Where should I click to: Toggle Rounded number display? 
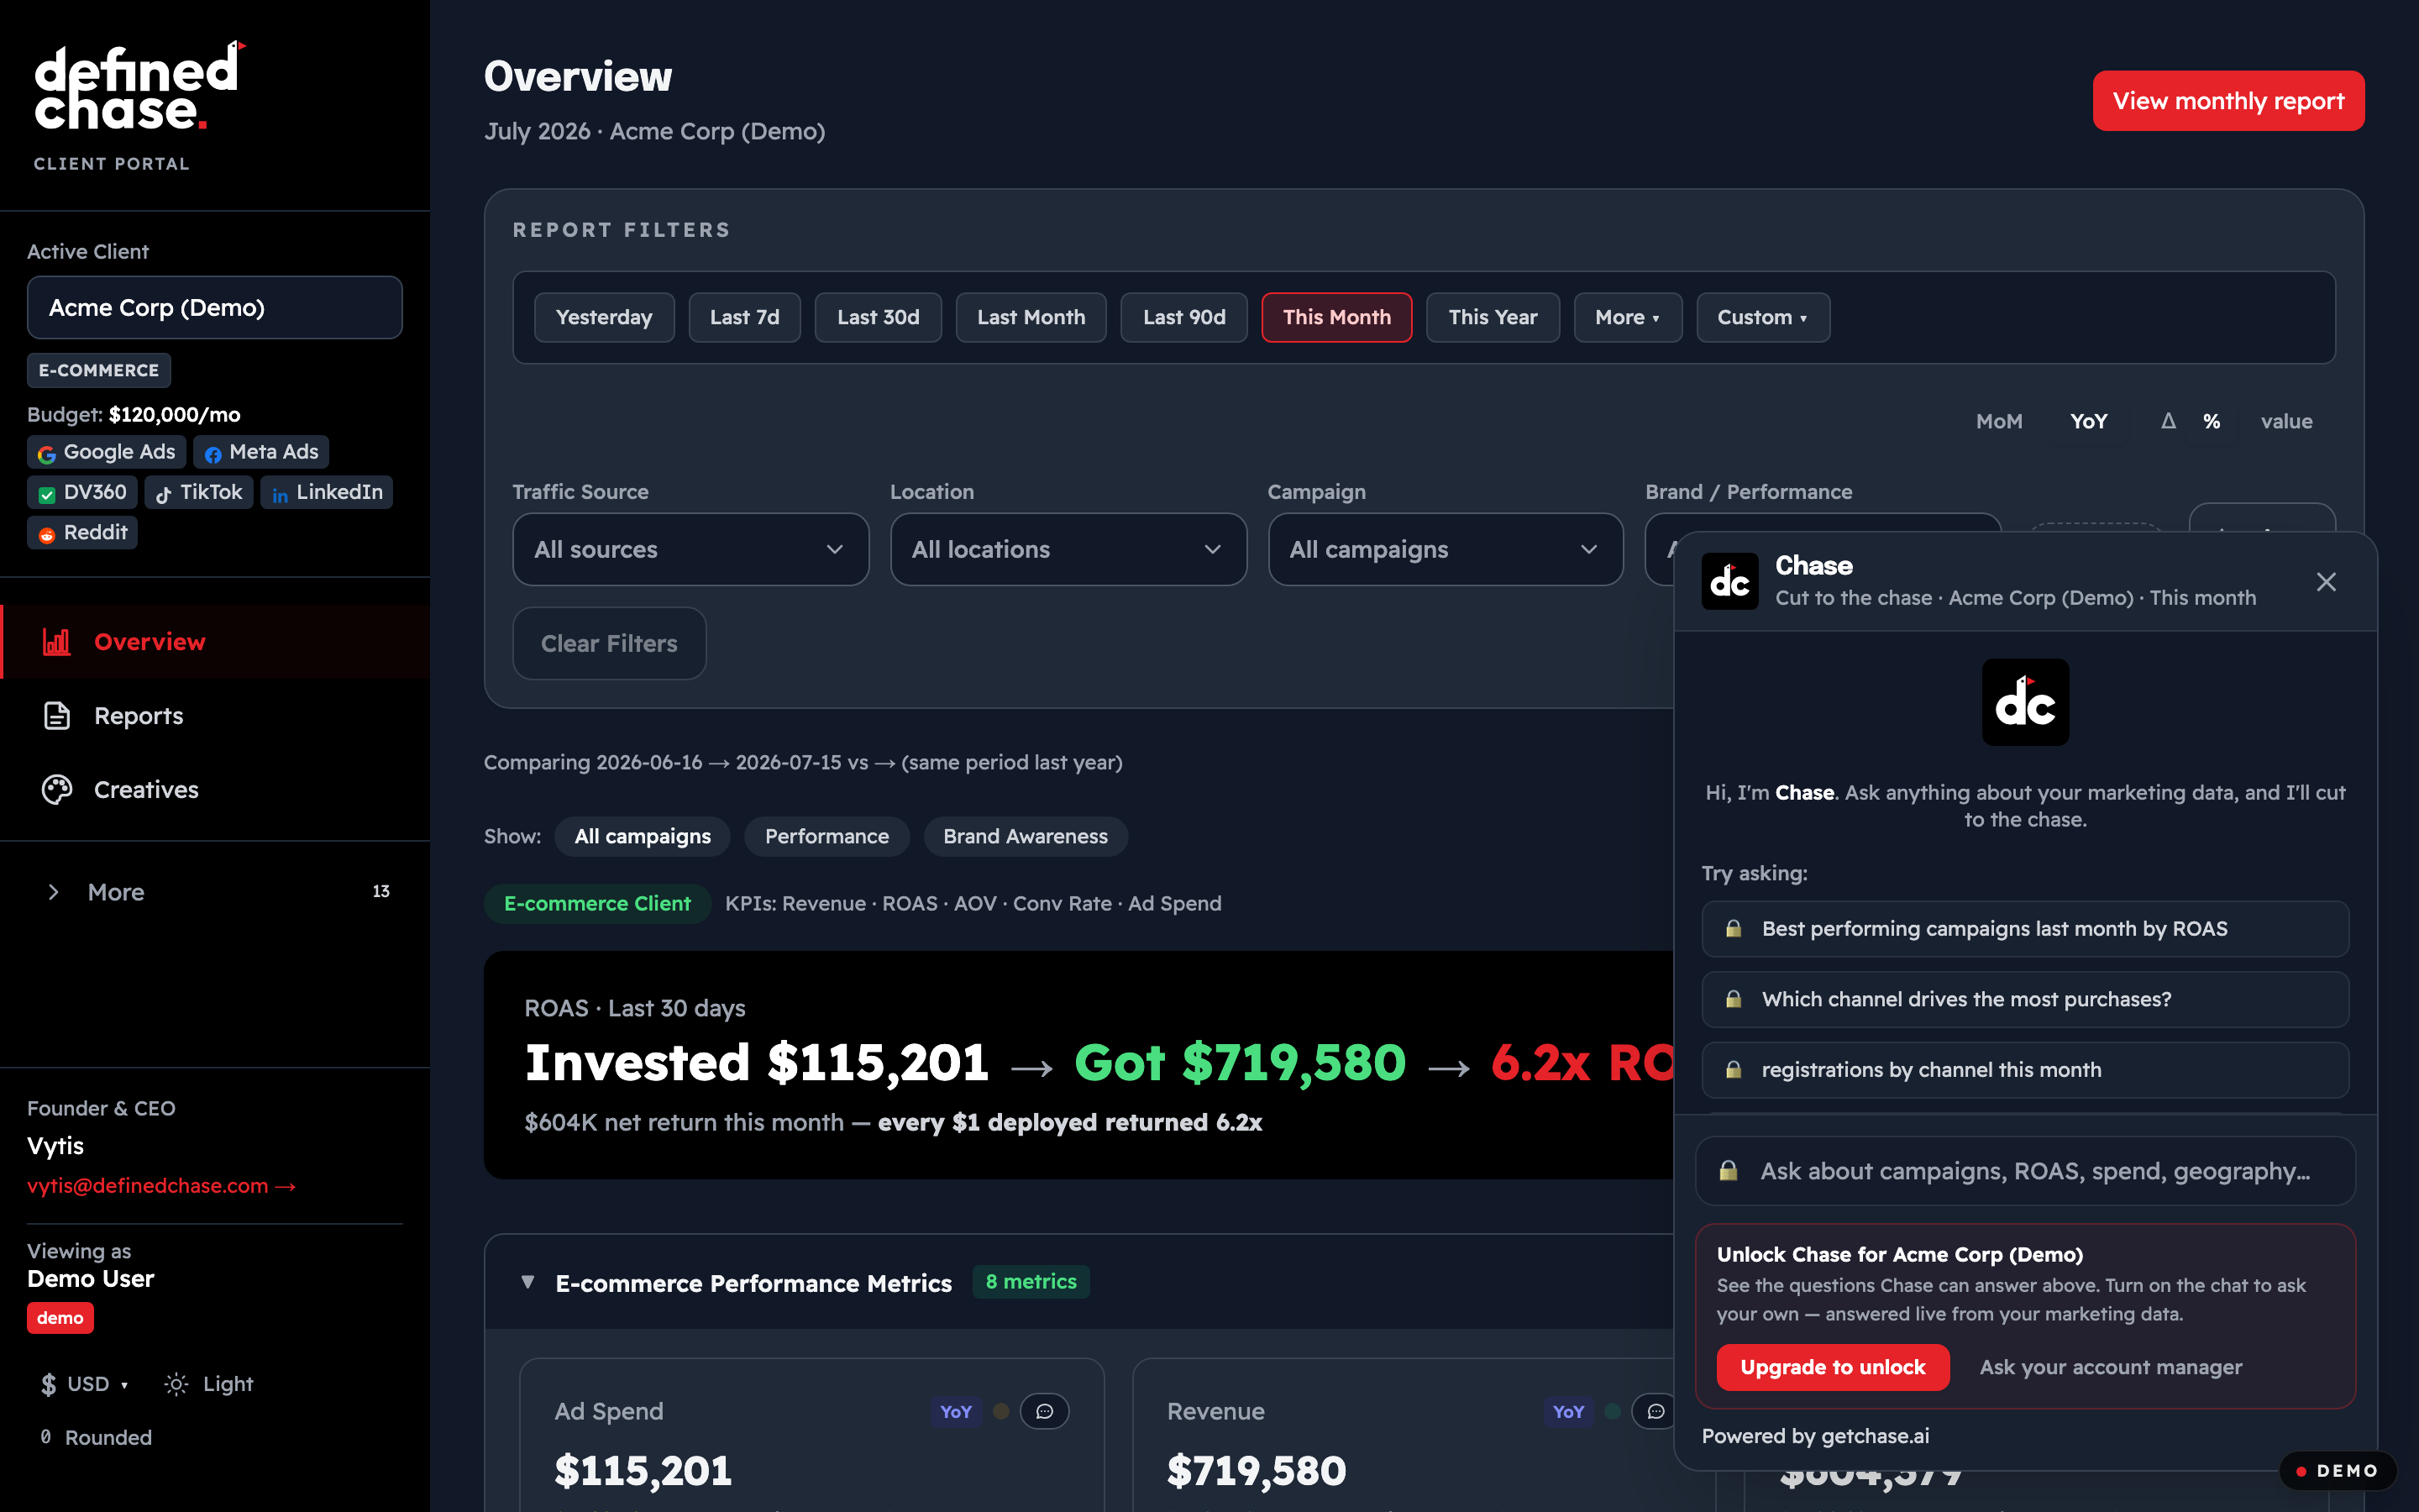(95, 1437)
